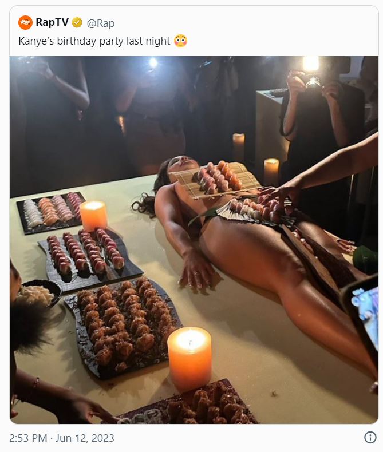Viewport: 383px width, 452px height.
Task: Click the large lit candle in the photo foreground
Action: pyautogui.click(x=189, y=358)
